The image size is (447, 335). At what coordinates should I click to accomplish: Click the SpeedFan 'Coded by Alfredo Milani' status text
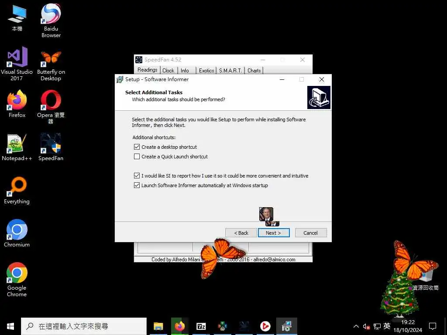coord(223,260)
